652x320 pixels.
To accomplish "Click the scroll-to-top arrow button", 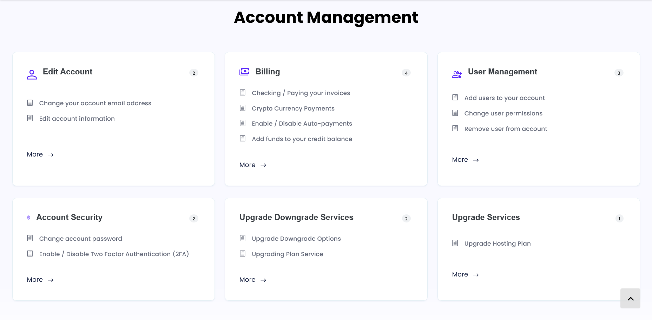I will click(x=630, y=299).
